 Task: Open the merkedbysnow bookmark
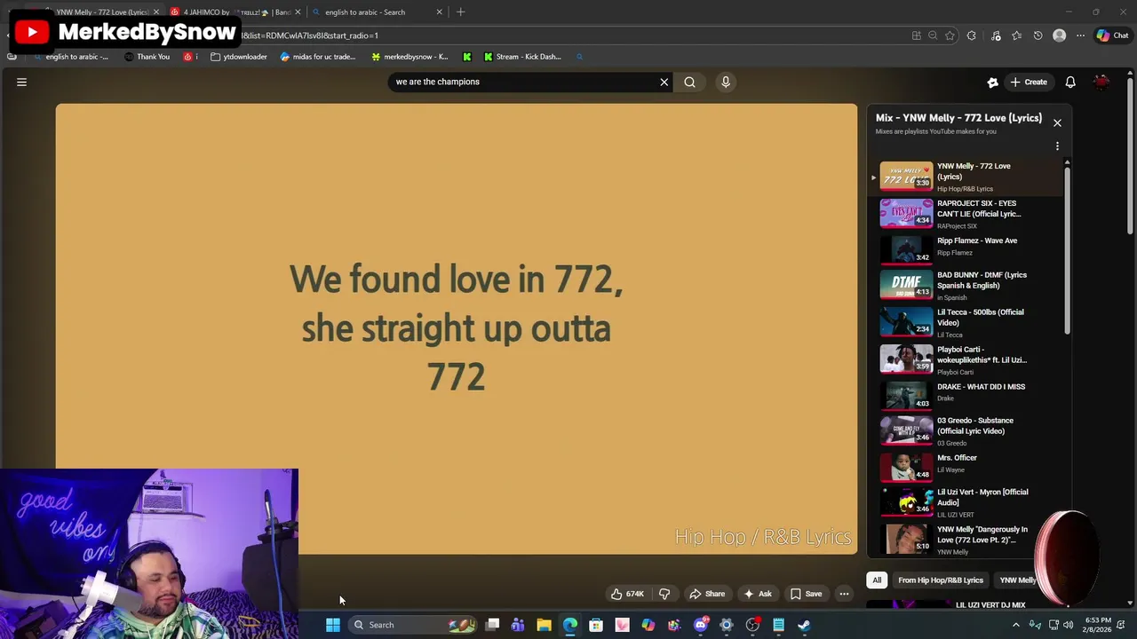[x=409, y=57]
